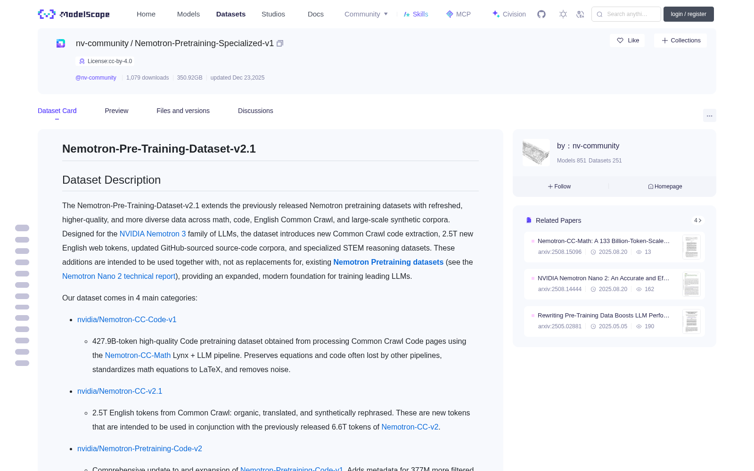Open the Studios section
Image resolution: width=754 pixels, height=471 pixels.
(273, 14)
